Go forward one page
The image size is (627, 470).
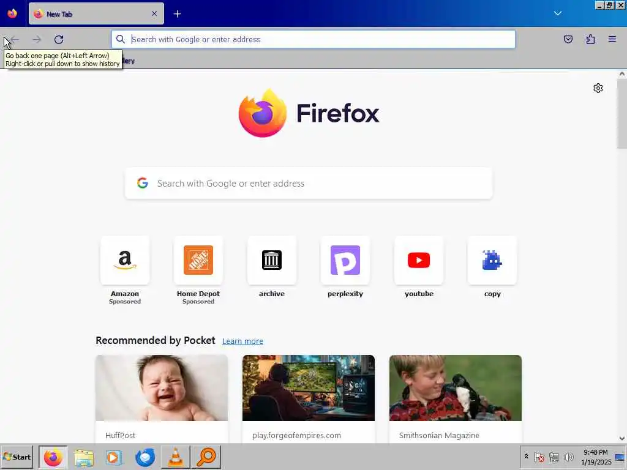37,40
